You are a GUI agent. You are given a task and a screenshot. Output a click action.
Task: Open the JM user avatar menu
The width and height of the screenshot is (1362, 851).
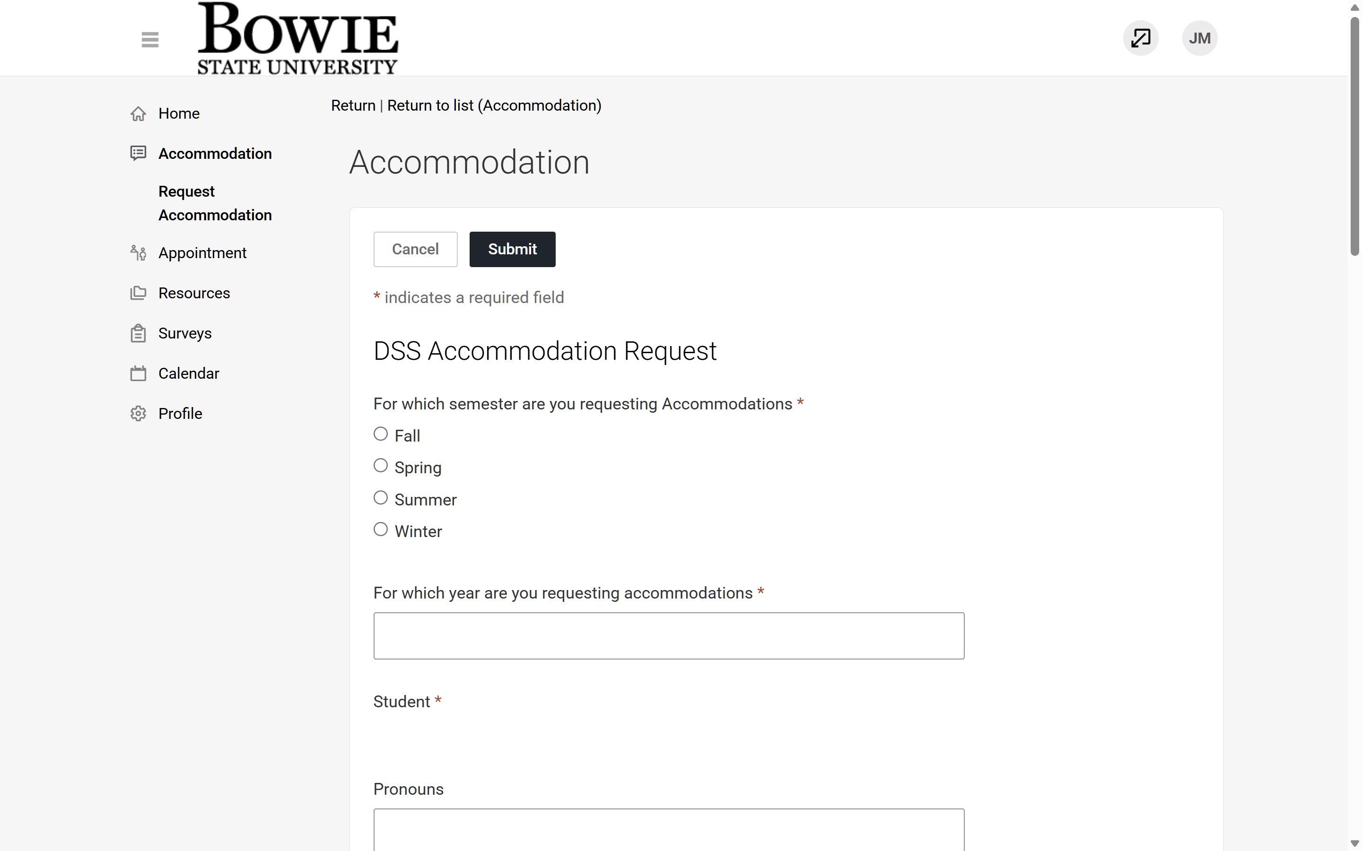(1199, 38)
